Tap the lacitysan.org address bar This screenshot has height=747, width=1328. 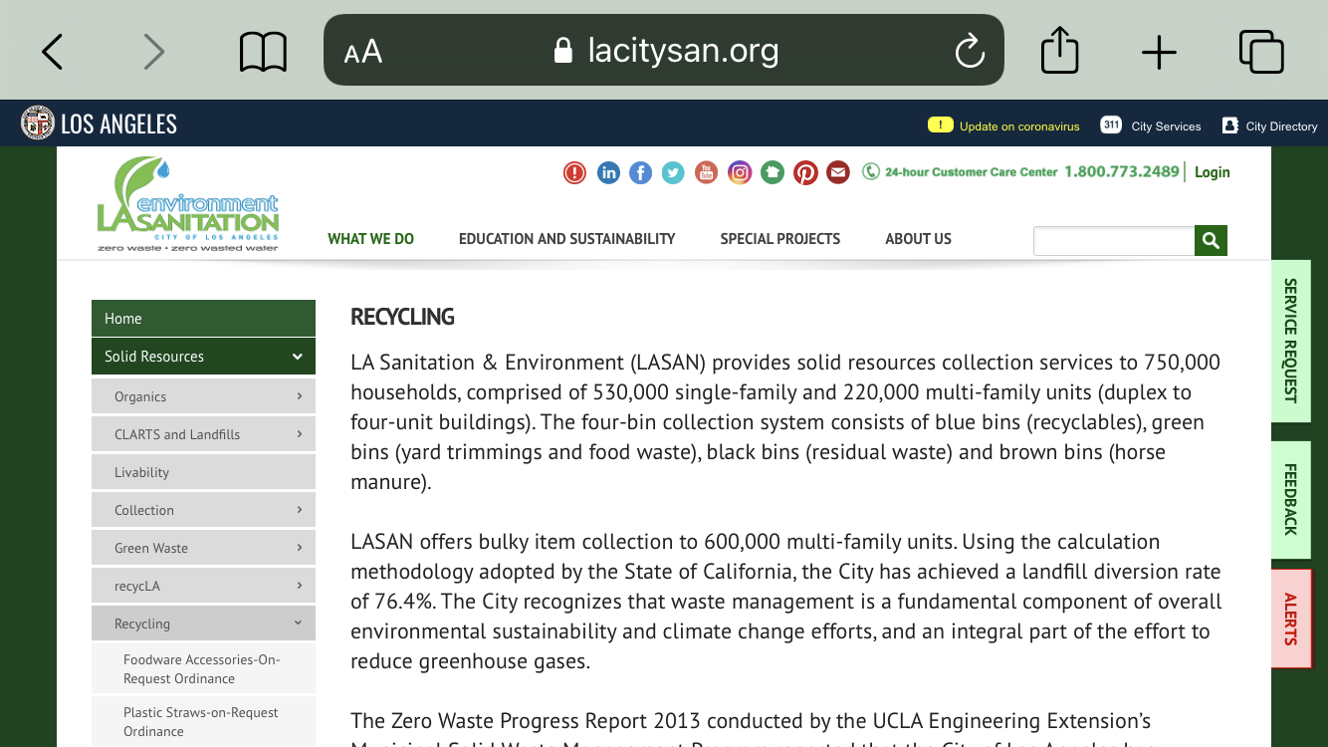point(664,50)
